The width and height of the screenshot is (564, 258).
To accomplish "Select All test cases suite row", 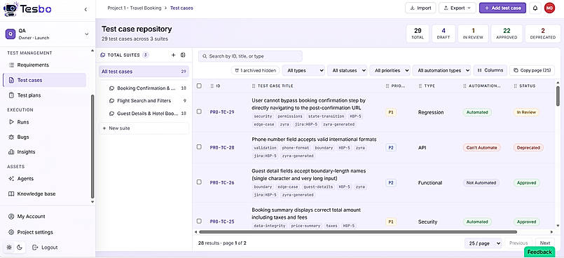I will point(144,72).
